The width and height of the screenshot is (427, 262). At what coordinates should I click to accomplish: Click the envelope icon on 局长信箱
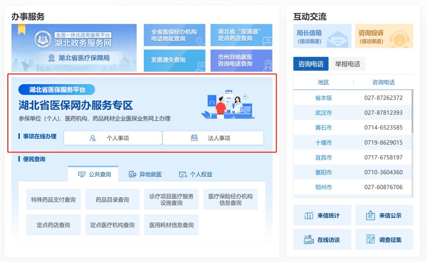(x=337, y=40)
